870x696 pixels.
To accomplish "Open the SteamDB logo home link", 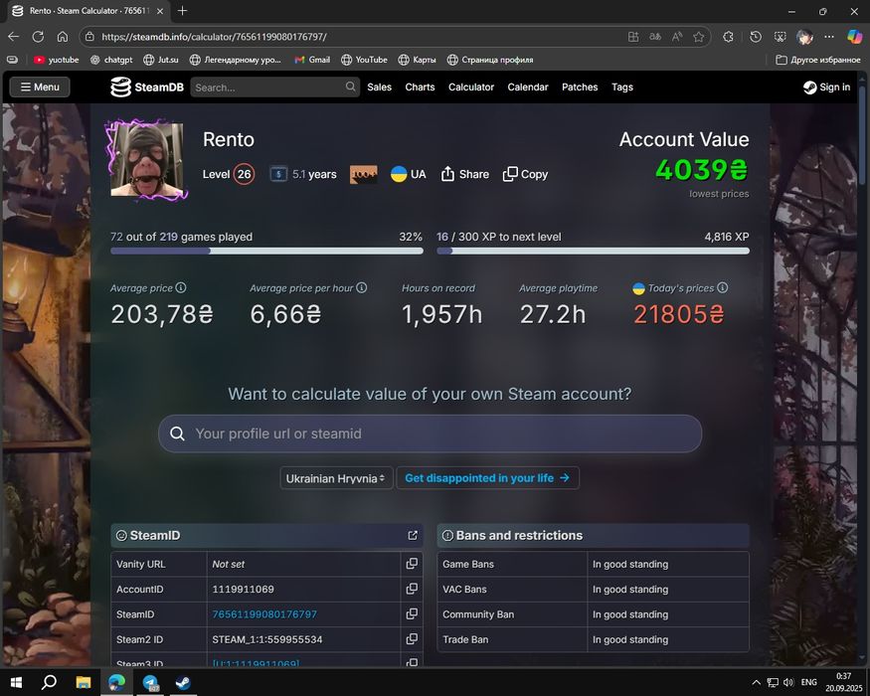I will tap(147, 87).
